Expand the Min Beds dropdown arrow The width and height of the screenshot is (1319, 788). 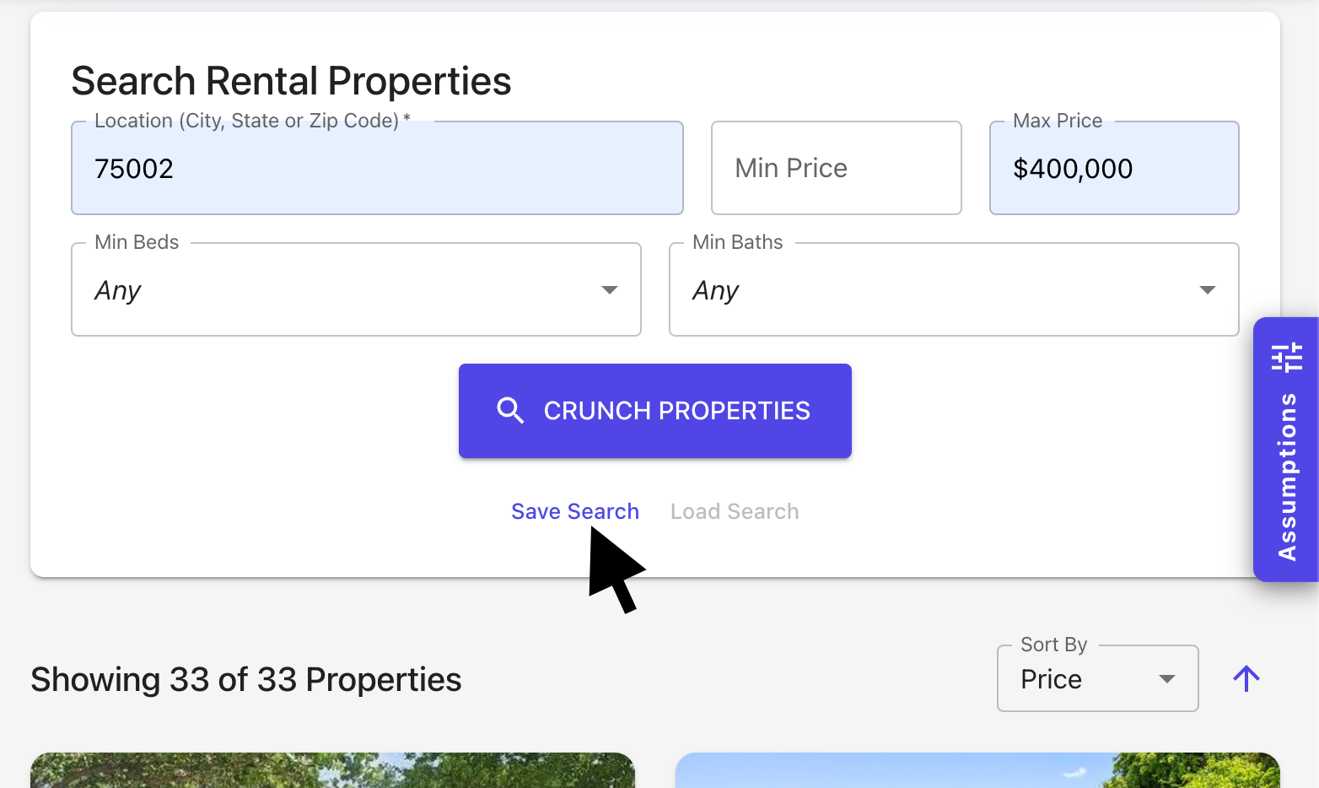click(609, 290)
